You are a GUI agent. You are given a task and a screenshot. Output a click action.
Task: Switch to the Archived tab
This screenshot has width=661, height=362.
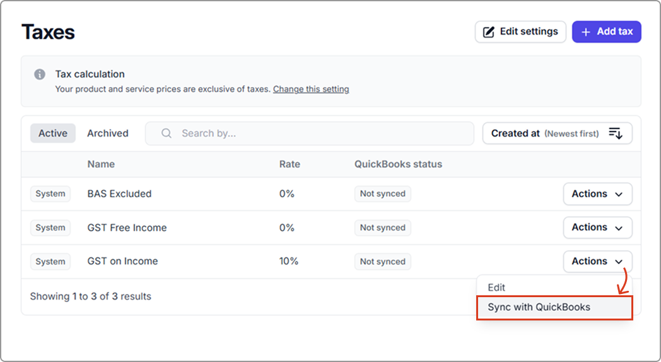coord(107,133)
